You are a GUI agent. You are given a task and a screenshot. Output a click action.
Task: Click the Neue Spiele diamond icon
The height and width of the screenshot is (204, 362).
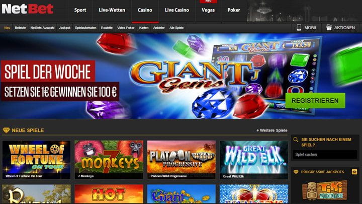6,130
